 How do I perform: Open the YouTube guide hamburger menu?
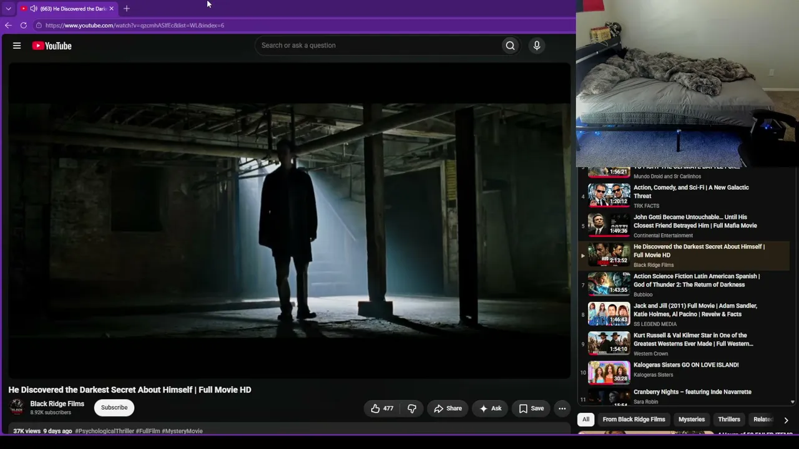[x=17, y=46]
